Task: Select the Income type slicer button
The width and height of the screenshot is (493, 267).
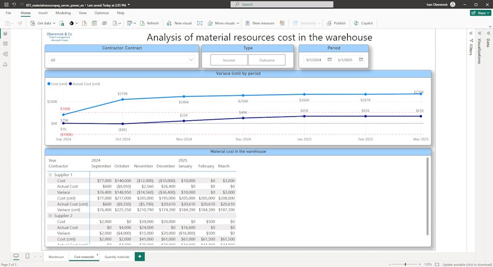Action: point(229,60)
